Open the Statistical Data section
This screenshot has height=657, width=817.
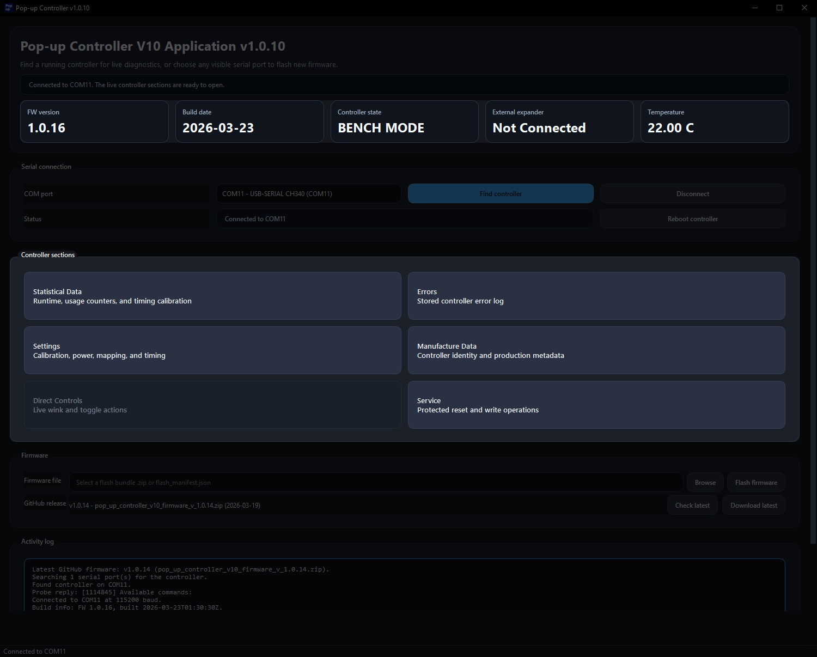[212, 296]
